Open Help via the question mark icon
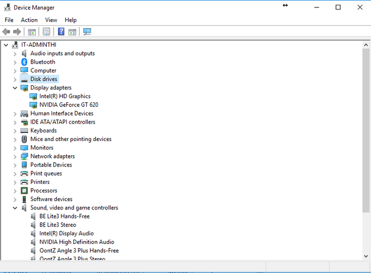371x273 pixels. coord(61,31)
